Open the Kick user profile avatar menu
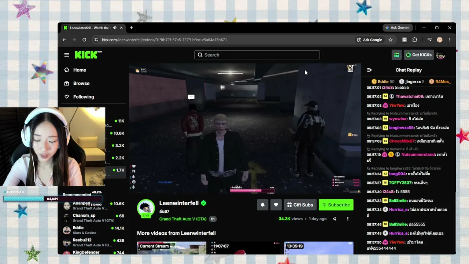Viewport: 469px width, 264px height. (440, 55)
